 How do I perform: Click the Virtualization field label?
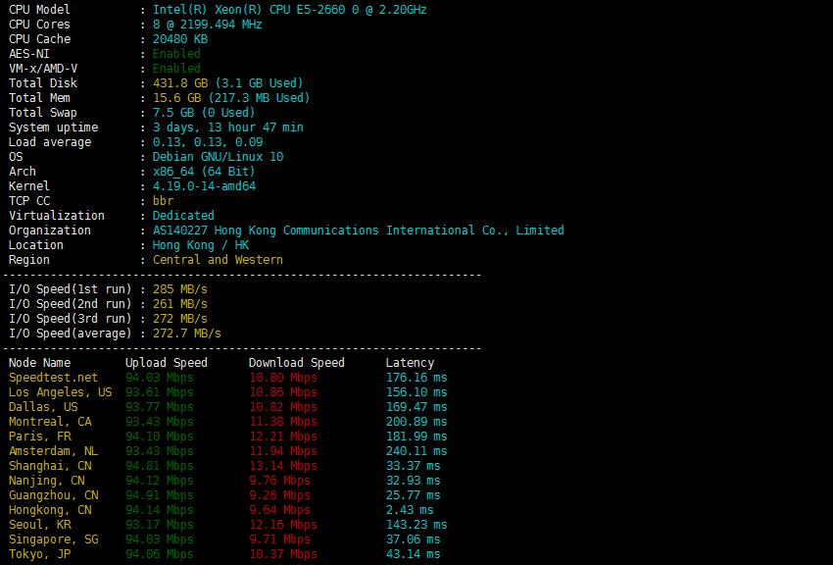click(x=57, y=216)
